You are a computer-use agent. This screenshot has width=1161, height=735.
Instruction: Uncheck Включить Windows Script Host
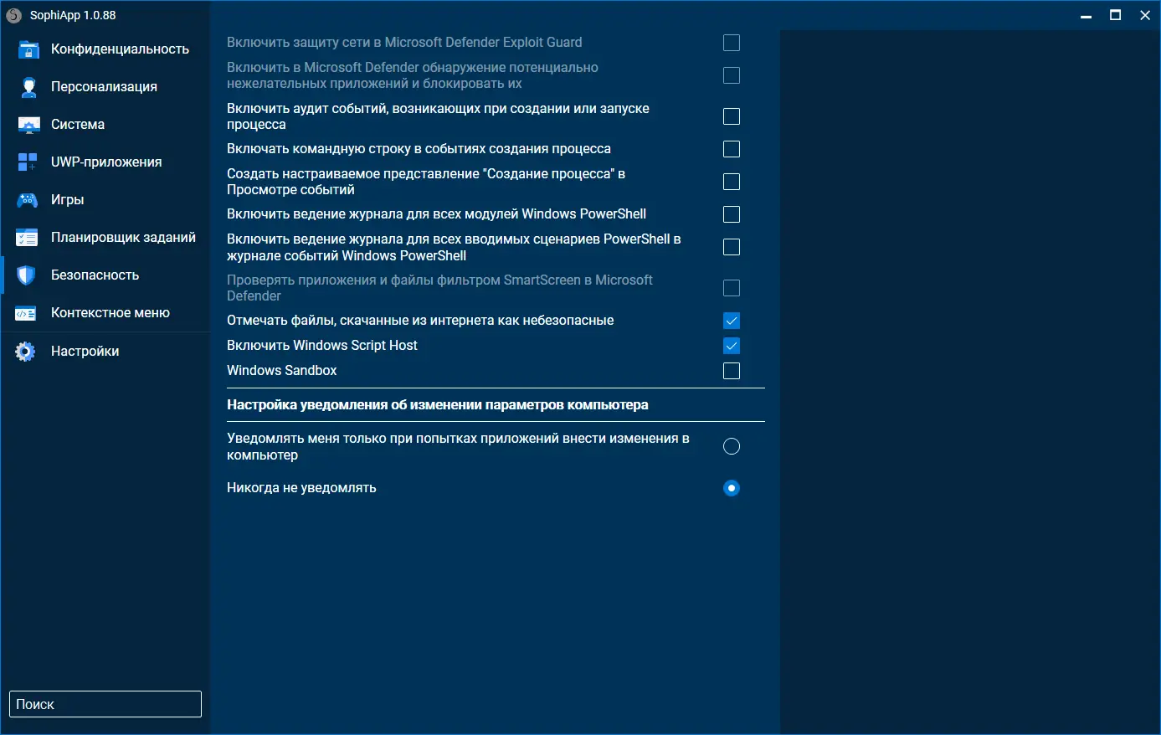click(x=732, y=346)
